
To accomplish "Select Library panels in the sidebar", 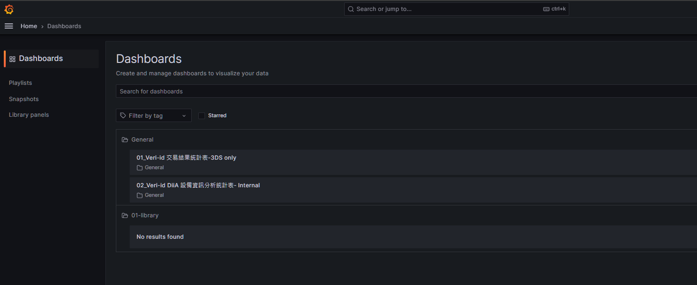I will click(29, 115).
